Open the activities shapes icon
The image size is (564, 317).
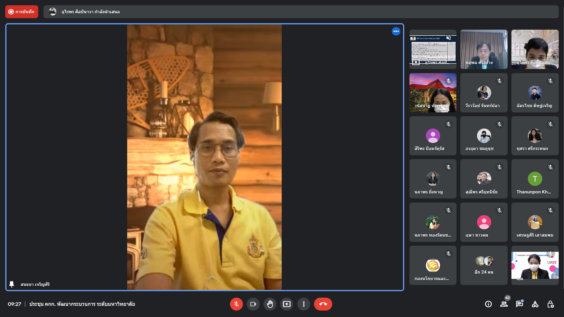coord(535,304)
